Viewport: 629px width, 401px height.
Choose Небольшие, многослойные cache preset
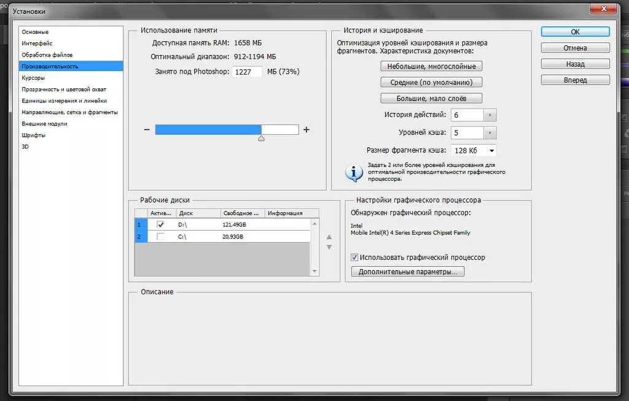[431, 66]
